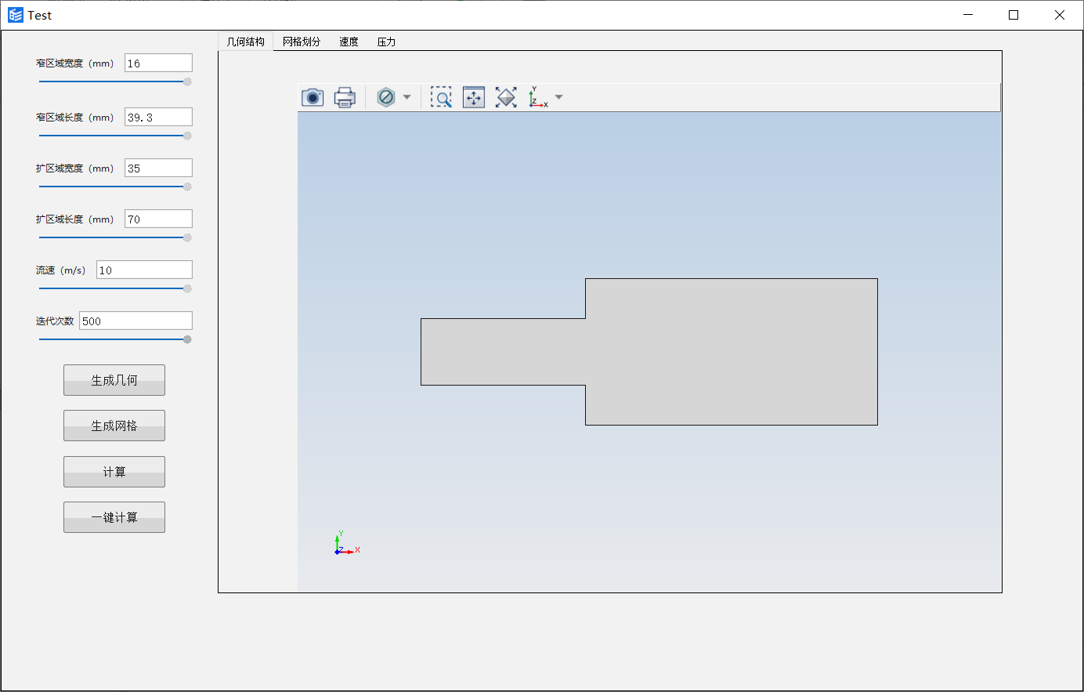This screenshot has width=1084, height=692.
Task: Open the 压力 tab
Action: [386, 42]
